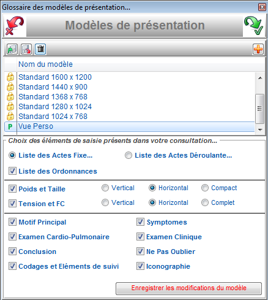The image size is (268, 300).
Task: Click the green P icon of Vue Perso
Action: [10, 127]
